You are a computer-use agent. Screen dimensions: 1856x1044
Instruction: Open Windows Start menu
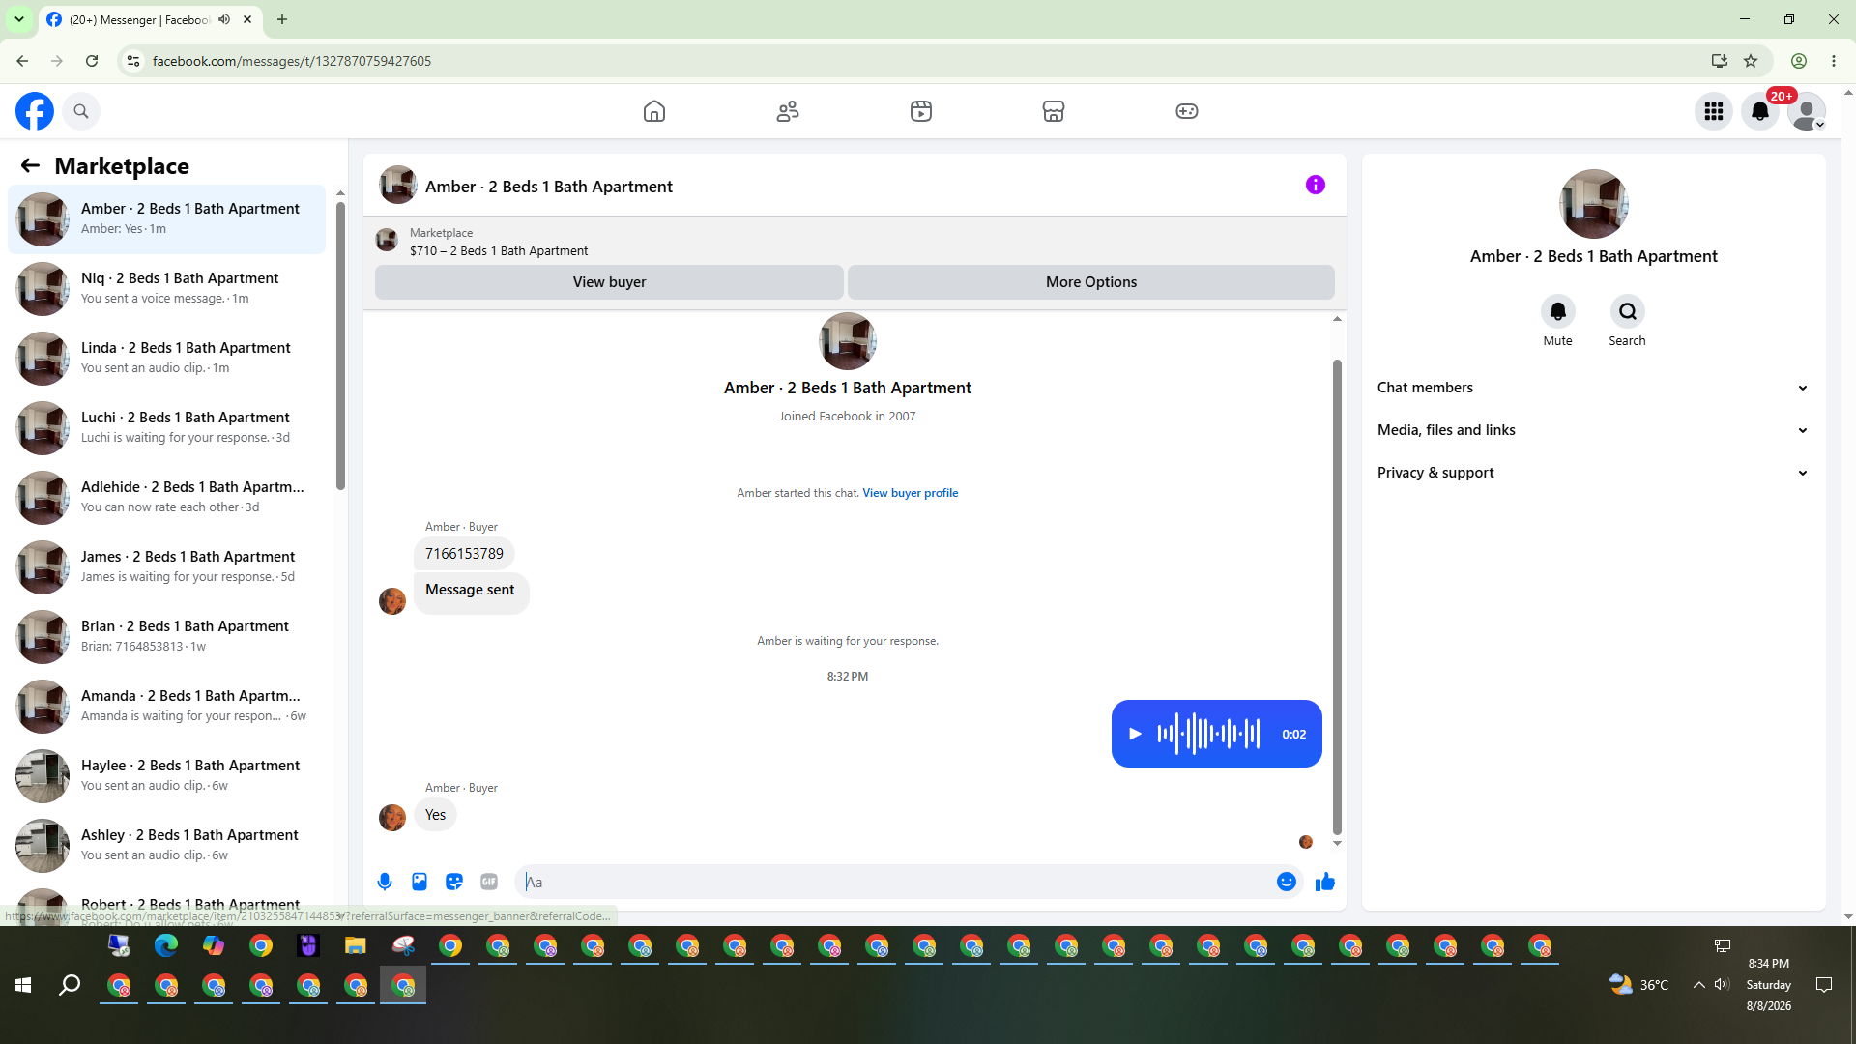tap(23, 985)
